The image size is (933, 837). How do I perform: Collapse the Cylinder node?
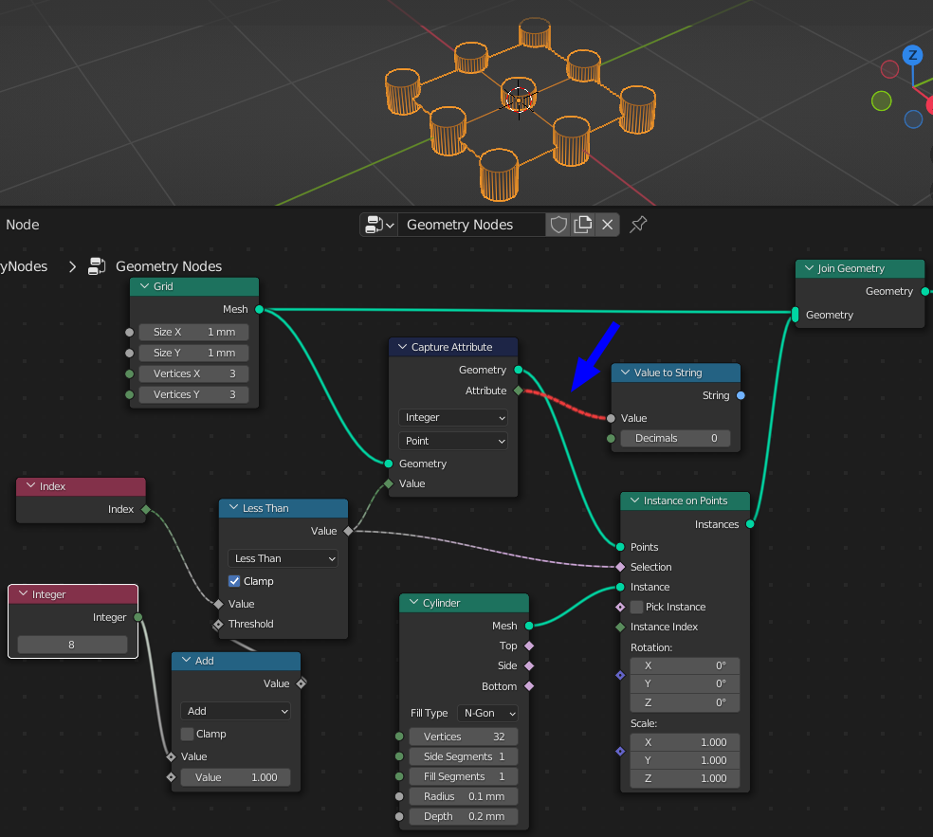click(x=413, y=603)
